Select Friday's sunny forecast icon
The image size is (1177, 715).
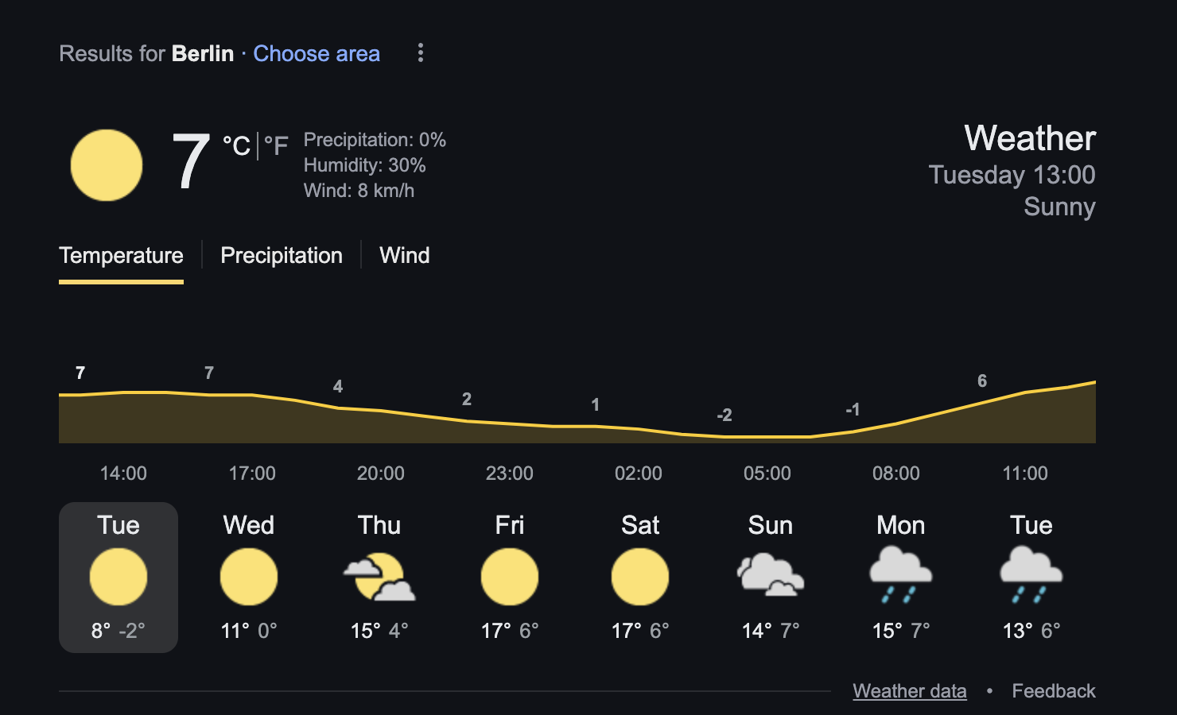(x=510, y=577)
